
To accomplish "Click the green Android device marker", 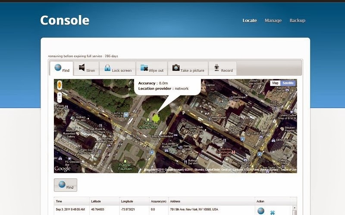I will click(x=156, y=119).
